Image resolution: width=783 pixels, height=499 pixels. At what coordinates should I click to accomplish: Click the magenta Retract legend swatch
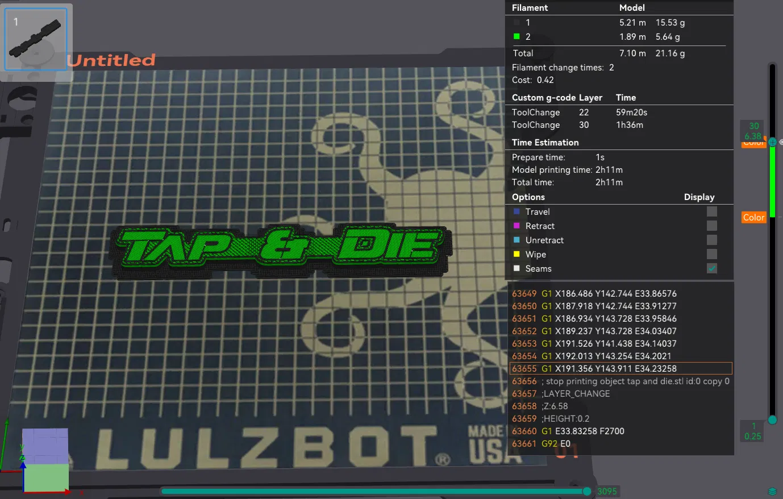(517, 226)
